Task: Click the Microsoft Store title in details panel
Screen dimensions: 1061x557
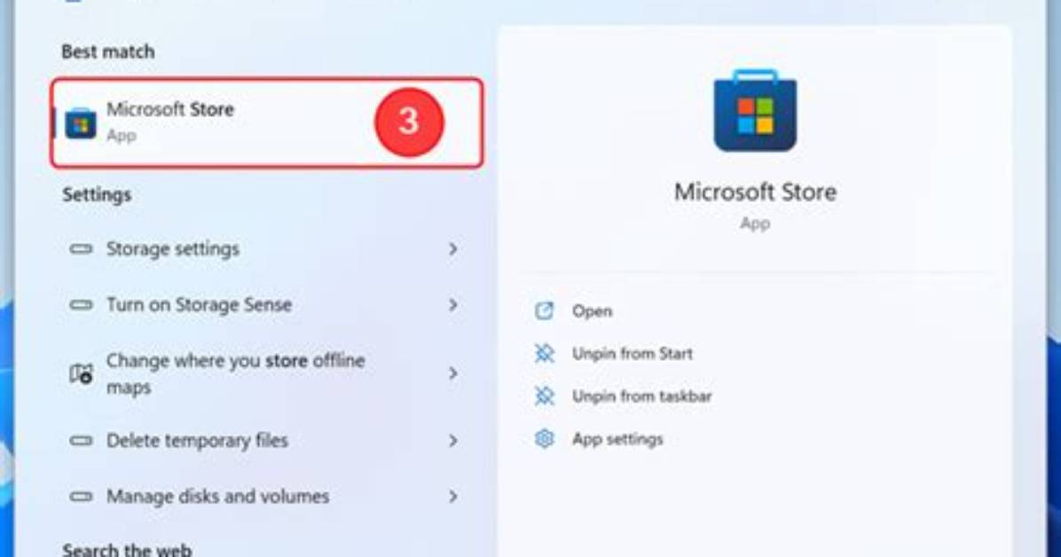Action: [x=755, y=192]
